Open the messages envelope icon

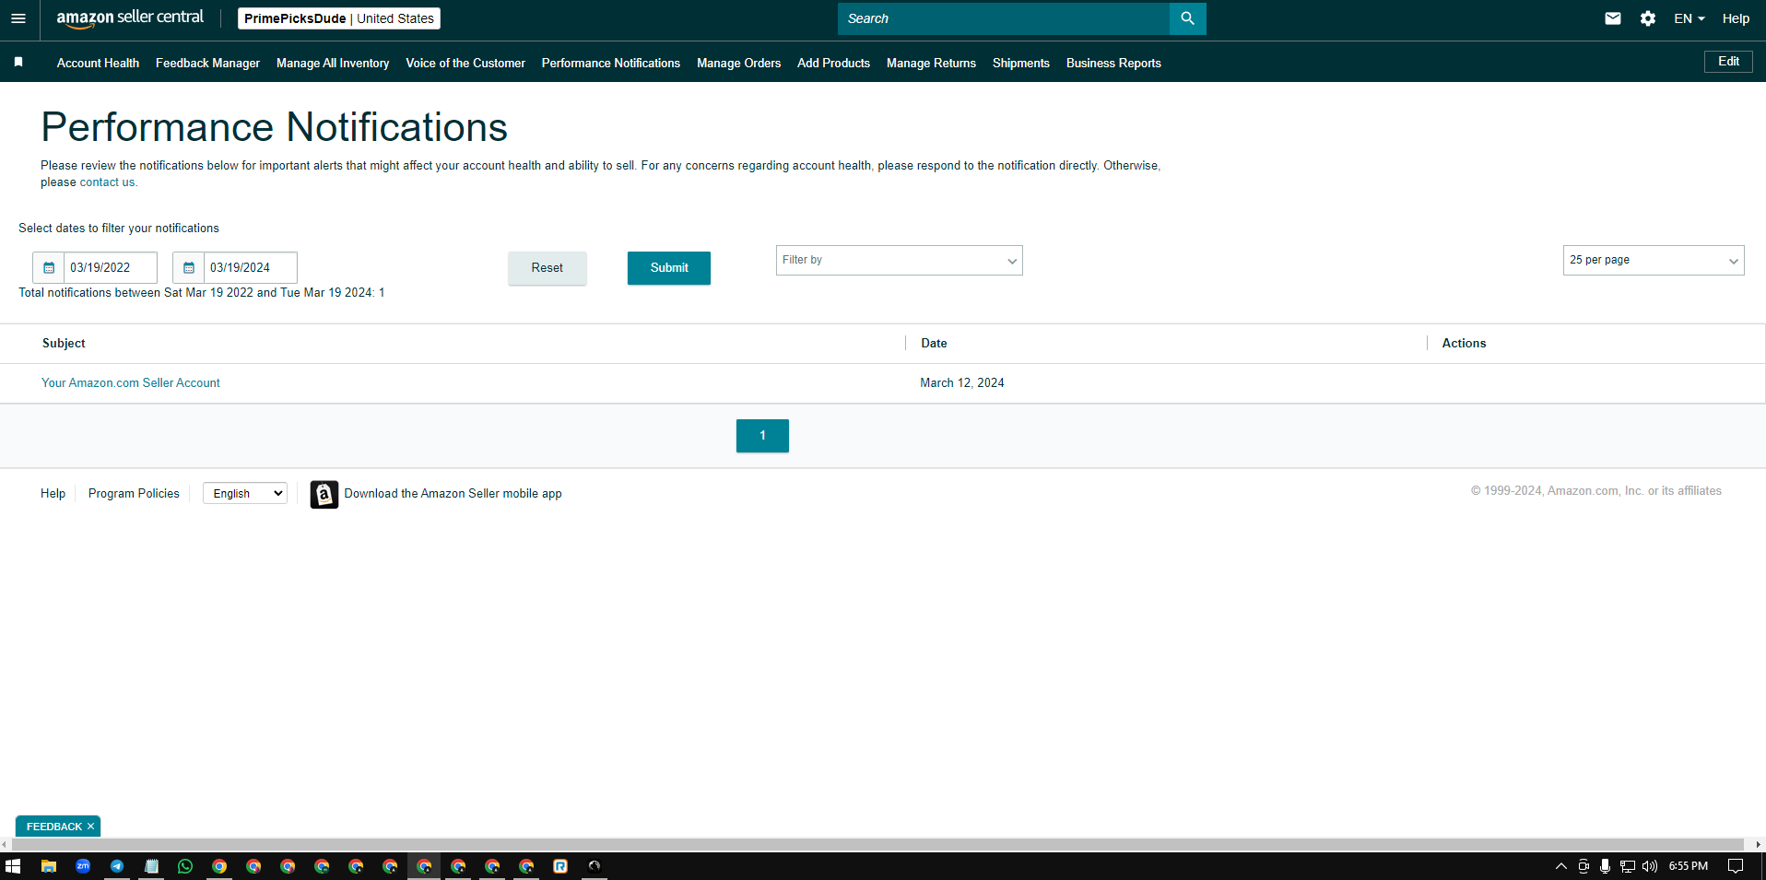pyautogui.click(x=1612, y=18)
